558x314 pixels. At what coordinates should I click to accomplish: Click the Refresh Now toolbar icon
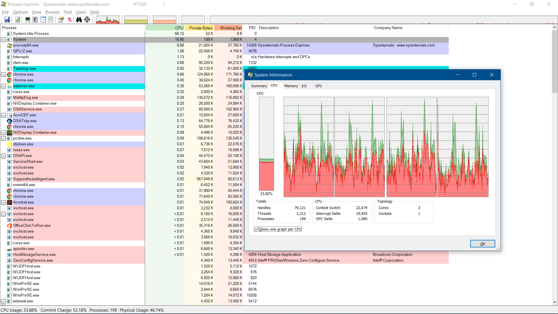pyautogui.click(x=18, y=19)
